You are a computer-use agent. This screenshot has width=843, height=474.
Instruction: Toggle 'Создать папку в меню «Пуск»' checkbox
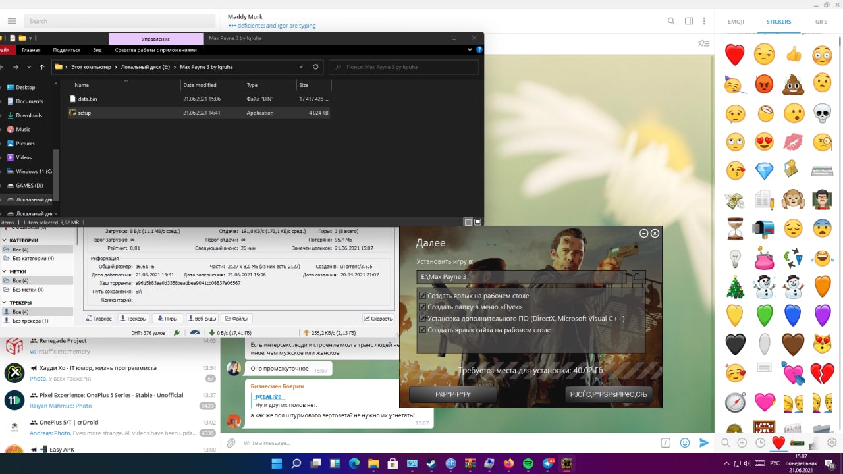coord(423,307)
